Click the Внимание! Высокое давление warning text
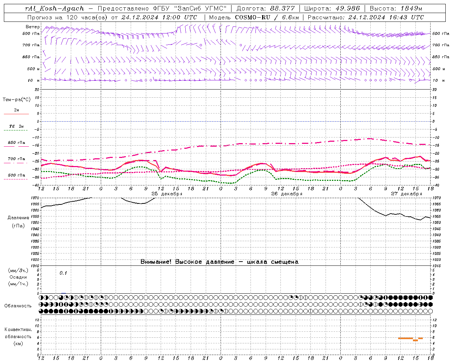Image resolution: width=451 pixels, height=361 pixels. (x=220, y=262)
